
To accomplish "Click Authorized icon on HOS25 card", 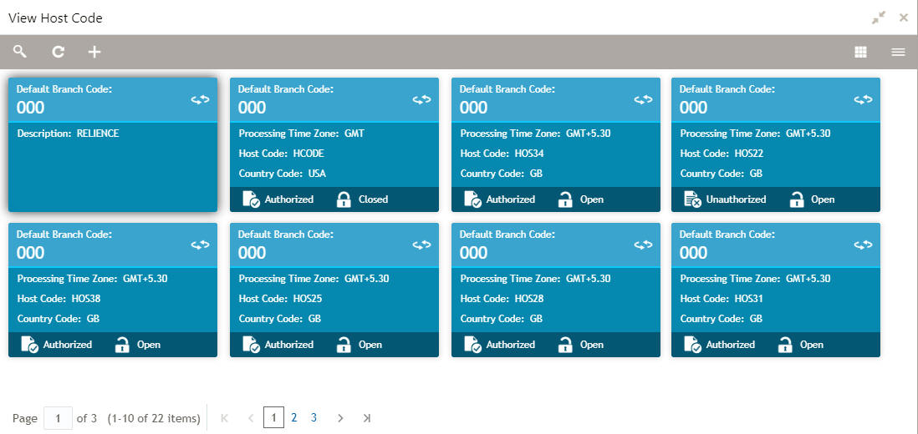I will 252,345.
